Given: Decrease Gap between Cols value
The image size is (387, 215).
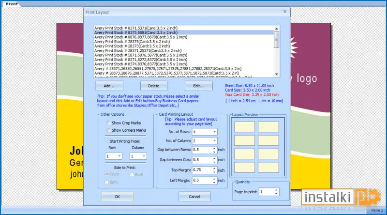Looking at the screenshot, I should (214, 162).
